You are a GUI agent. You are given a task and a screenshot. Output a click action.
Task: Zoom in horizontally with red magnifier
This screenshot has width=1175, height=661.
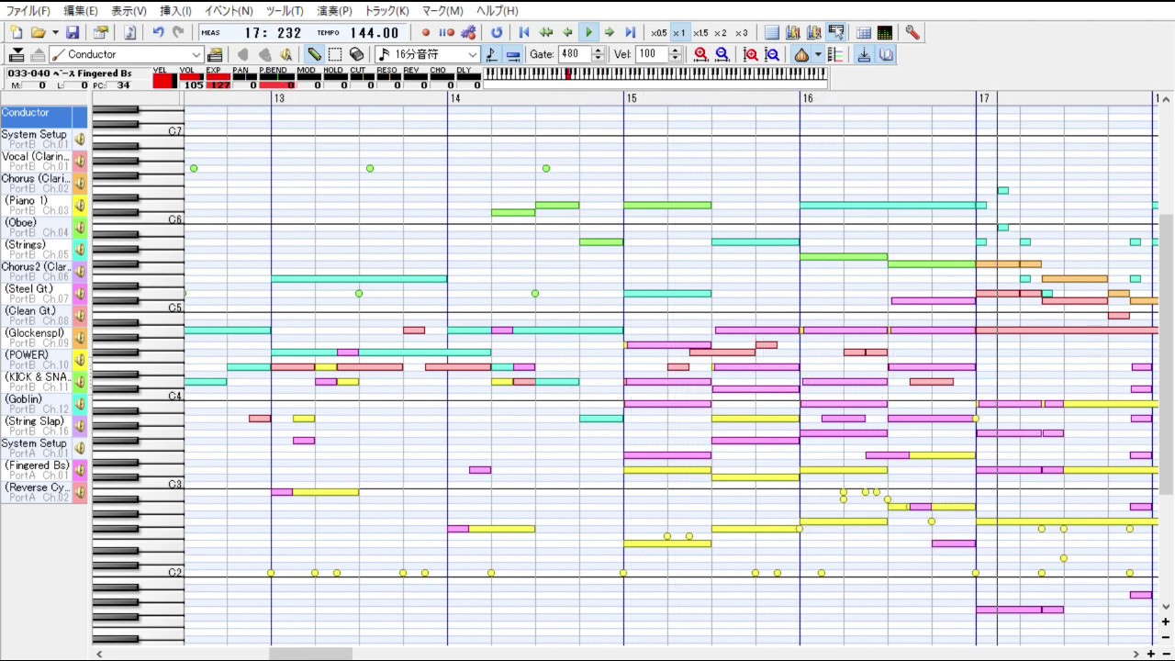[x=700, y=54]
